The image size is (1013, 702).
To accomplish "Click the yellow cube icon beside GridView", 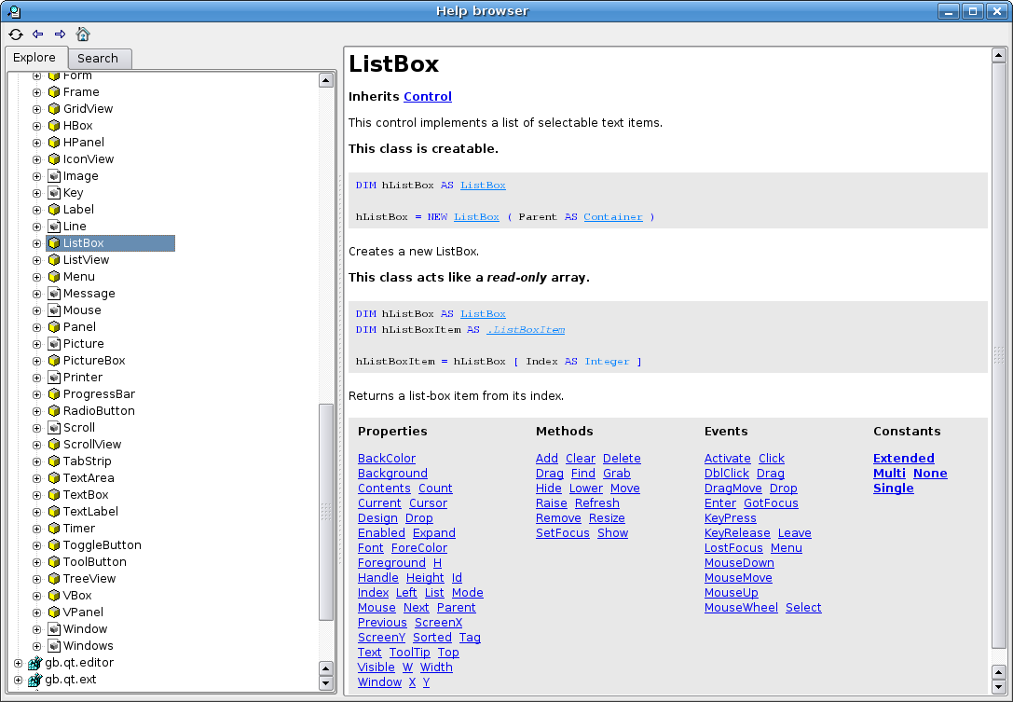I will [x=54, y=109].
